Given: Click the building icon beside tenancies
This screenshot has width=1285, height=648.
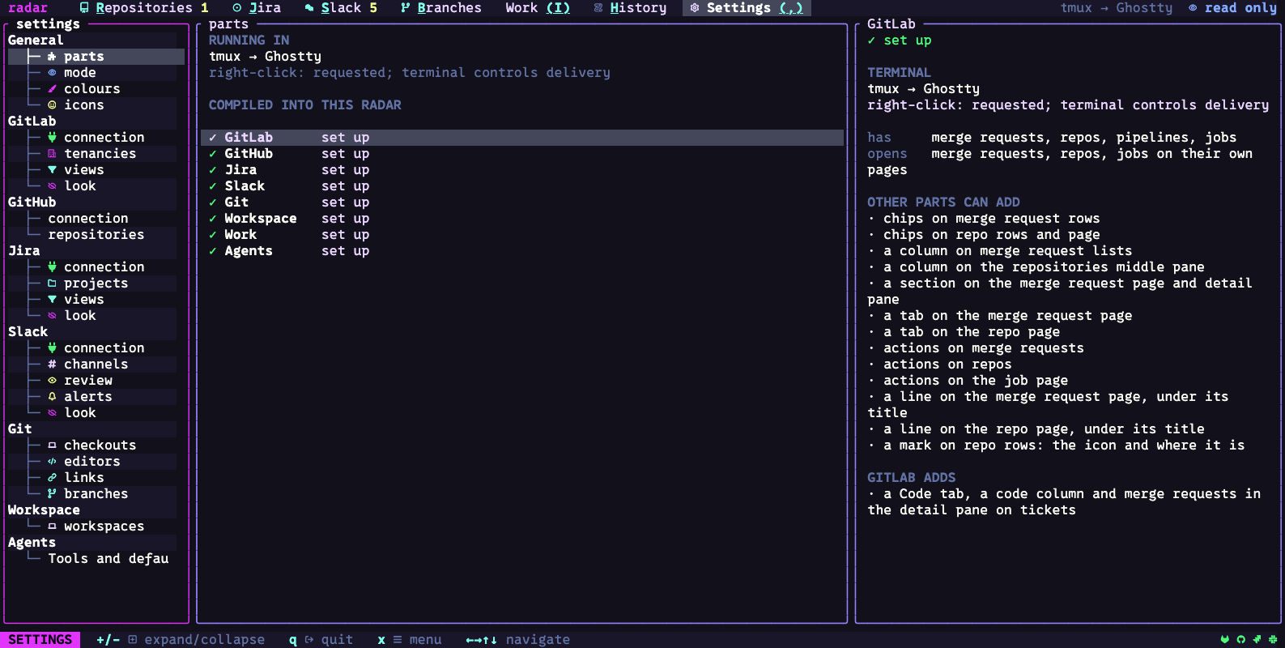Looking at the screenshot, I should tap(52, 154).
